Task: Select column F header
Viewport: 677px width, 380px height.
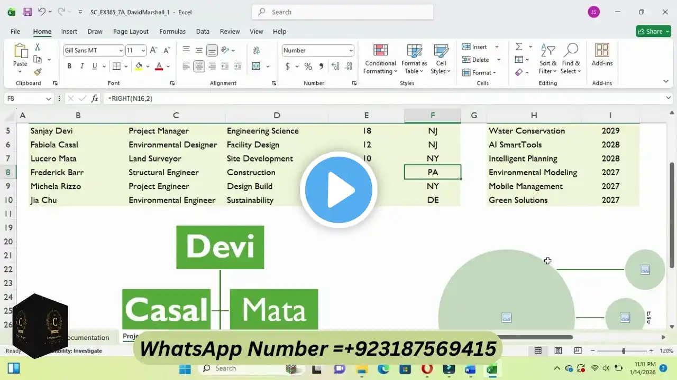Action: (x=433, y=116)
